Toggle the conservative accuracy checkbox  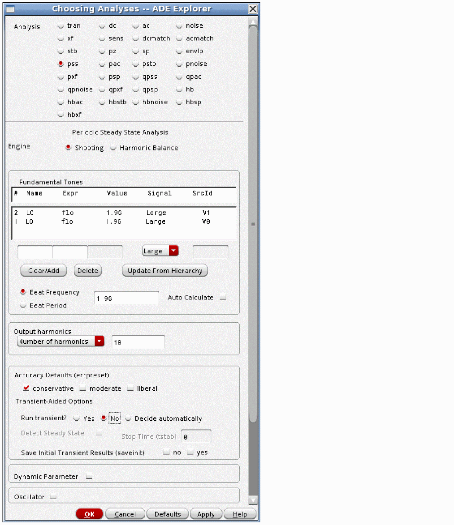[x=26, y=388]
